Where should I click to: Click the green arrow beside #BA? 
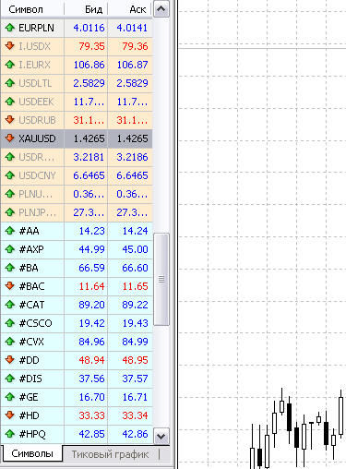(10, 268)
